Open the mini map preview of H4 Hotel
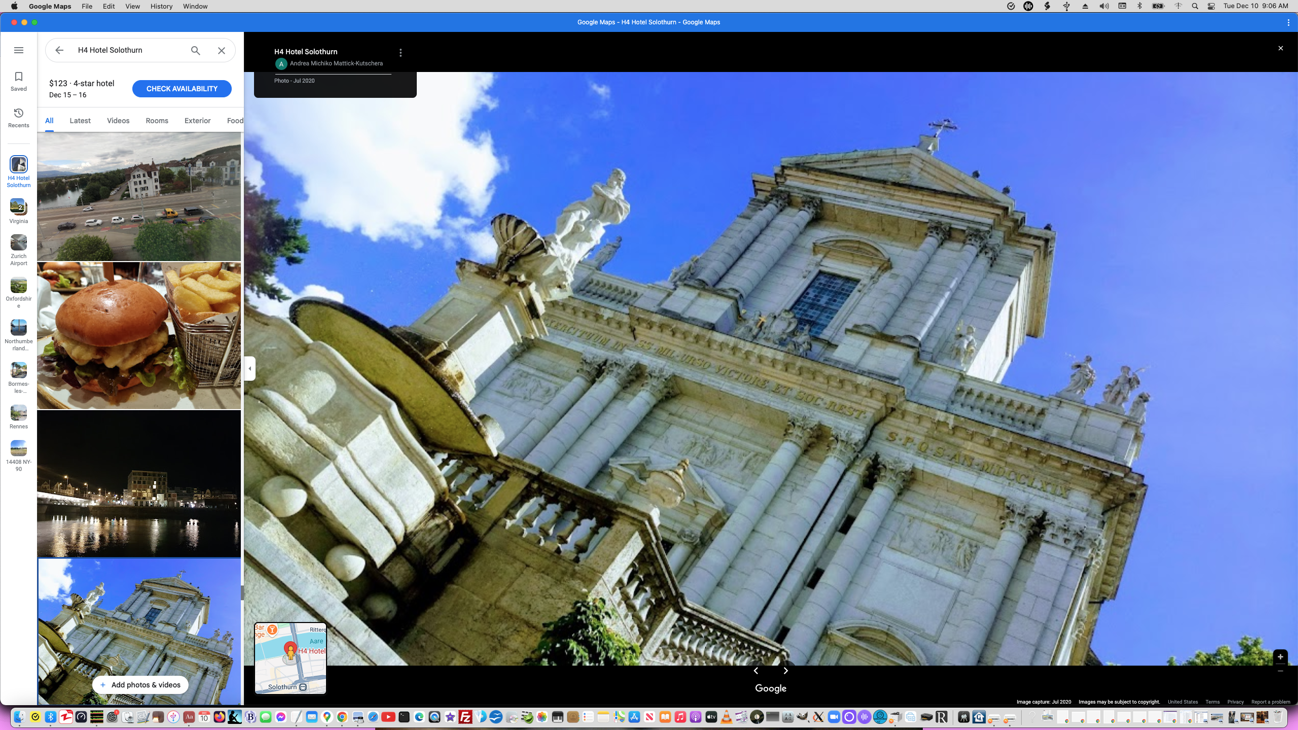This screenshot has width=1298, height=730. [290, 658]
